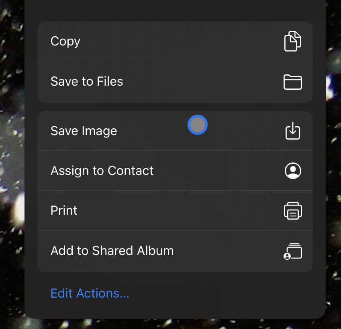Tap the folder icon for Save to Files
This screenshot has width=341, height=329.
click(293, 82)
